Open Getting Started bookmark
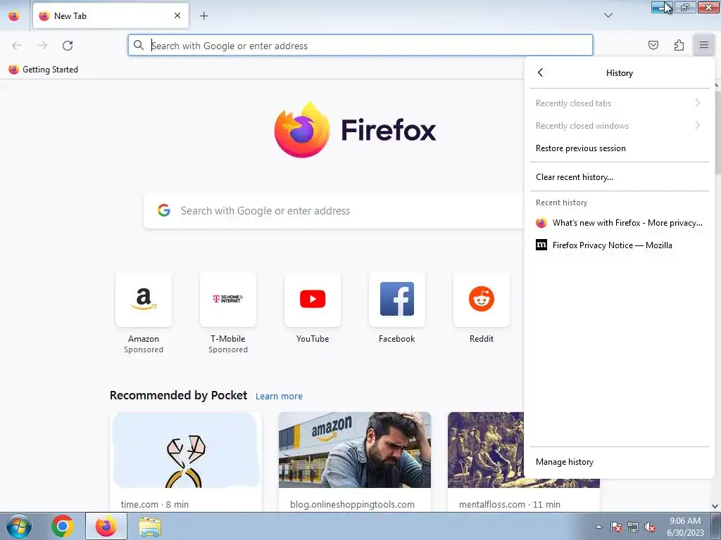The width and height of the screenshot is (721, 540). (43, 70)
